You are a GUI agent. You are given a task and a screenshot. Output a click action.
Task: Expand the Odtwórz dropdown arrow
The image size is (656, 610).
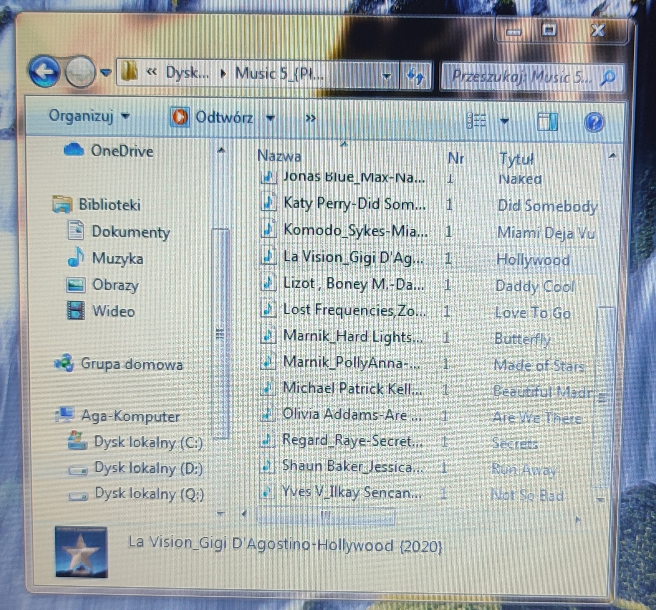270,118
